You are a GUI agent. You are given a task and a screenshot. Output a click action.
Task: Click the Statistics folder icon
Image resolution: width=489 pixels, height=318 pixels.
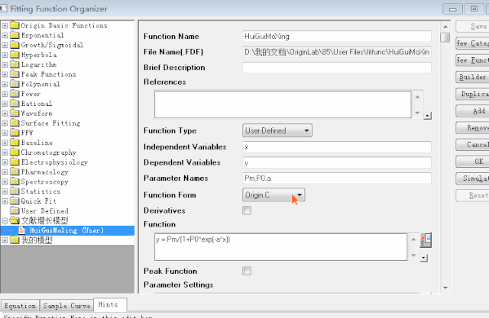pyautogui.click(x=15, y=191)
